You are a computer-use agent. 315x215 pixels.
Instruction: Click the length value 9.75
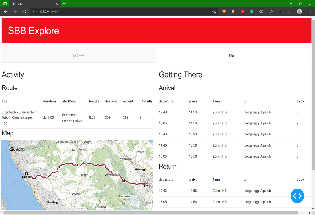pyautogui.click(x=92, y=118)
